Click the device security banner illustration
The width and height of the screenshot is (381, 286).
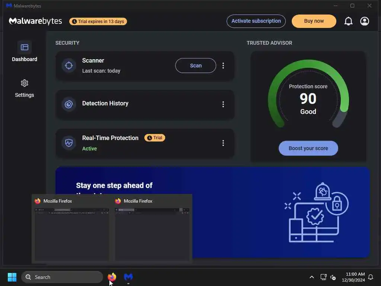(317, 212)
